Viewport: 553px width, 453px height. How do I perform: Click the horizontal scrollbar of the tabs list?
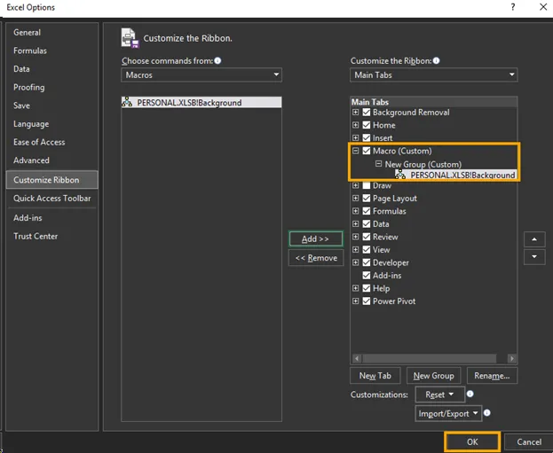click(x=430, y=359)
